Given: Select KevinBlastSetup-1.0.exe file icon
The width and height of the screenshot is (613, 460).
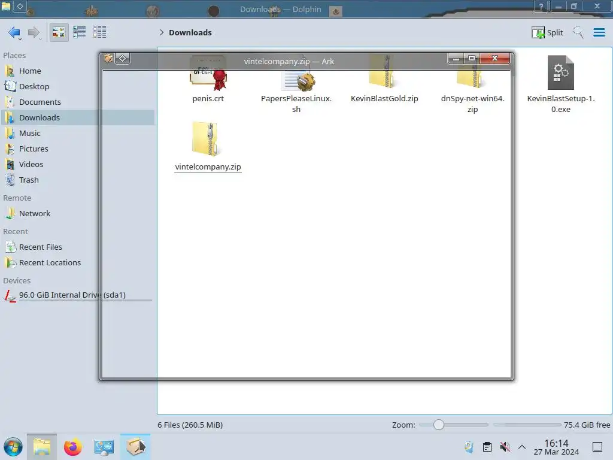Looking at the screenshot, I should 560,72.
